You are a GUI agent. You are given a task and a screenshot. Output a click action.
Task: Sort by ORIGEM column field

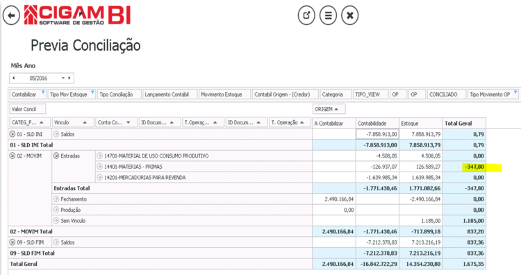coord(329,109)
